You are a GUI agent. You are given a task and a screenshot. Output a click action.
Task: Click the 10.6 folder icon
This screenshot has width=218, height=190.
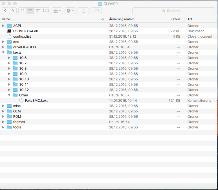(x=15, y=58)
